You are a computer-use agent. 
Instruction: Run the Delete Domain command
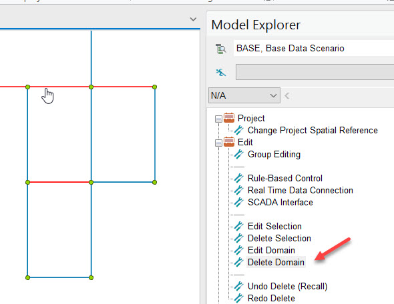(x=276, y=262)
